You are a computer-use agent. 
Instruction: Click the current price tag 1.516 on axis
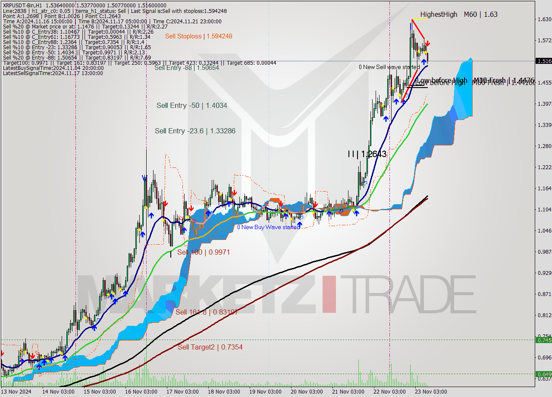pyautogui.click(x=543, y=61)
